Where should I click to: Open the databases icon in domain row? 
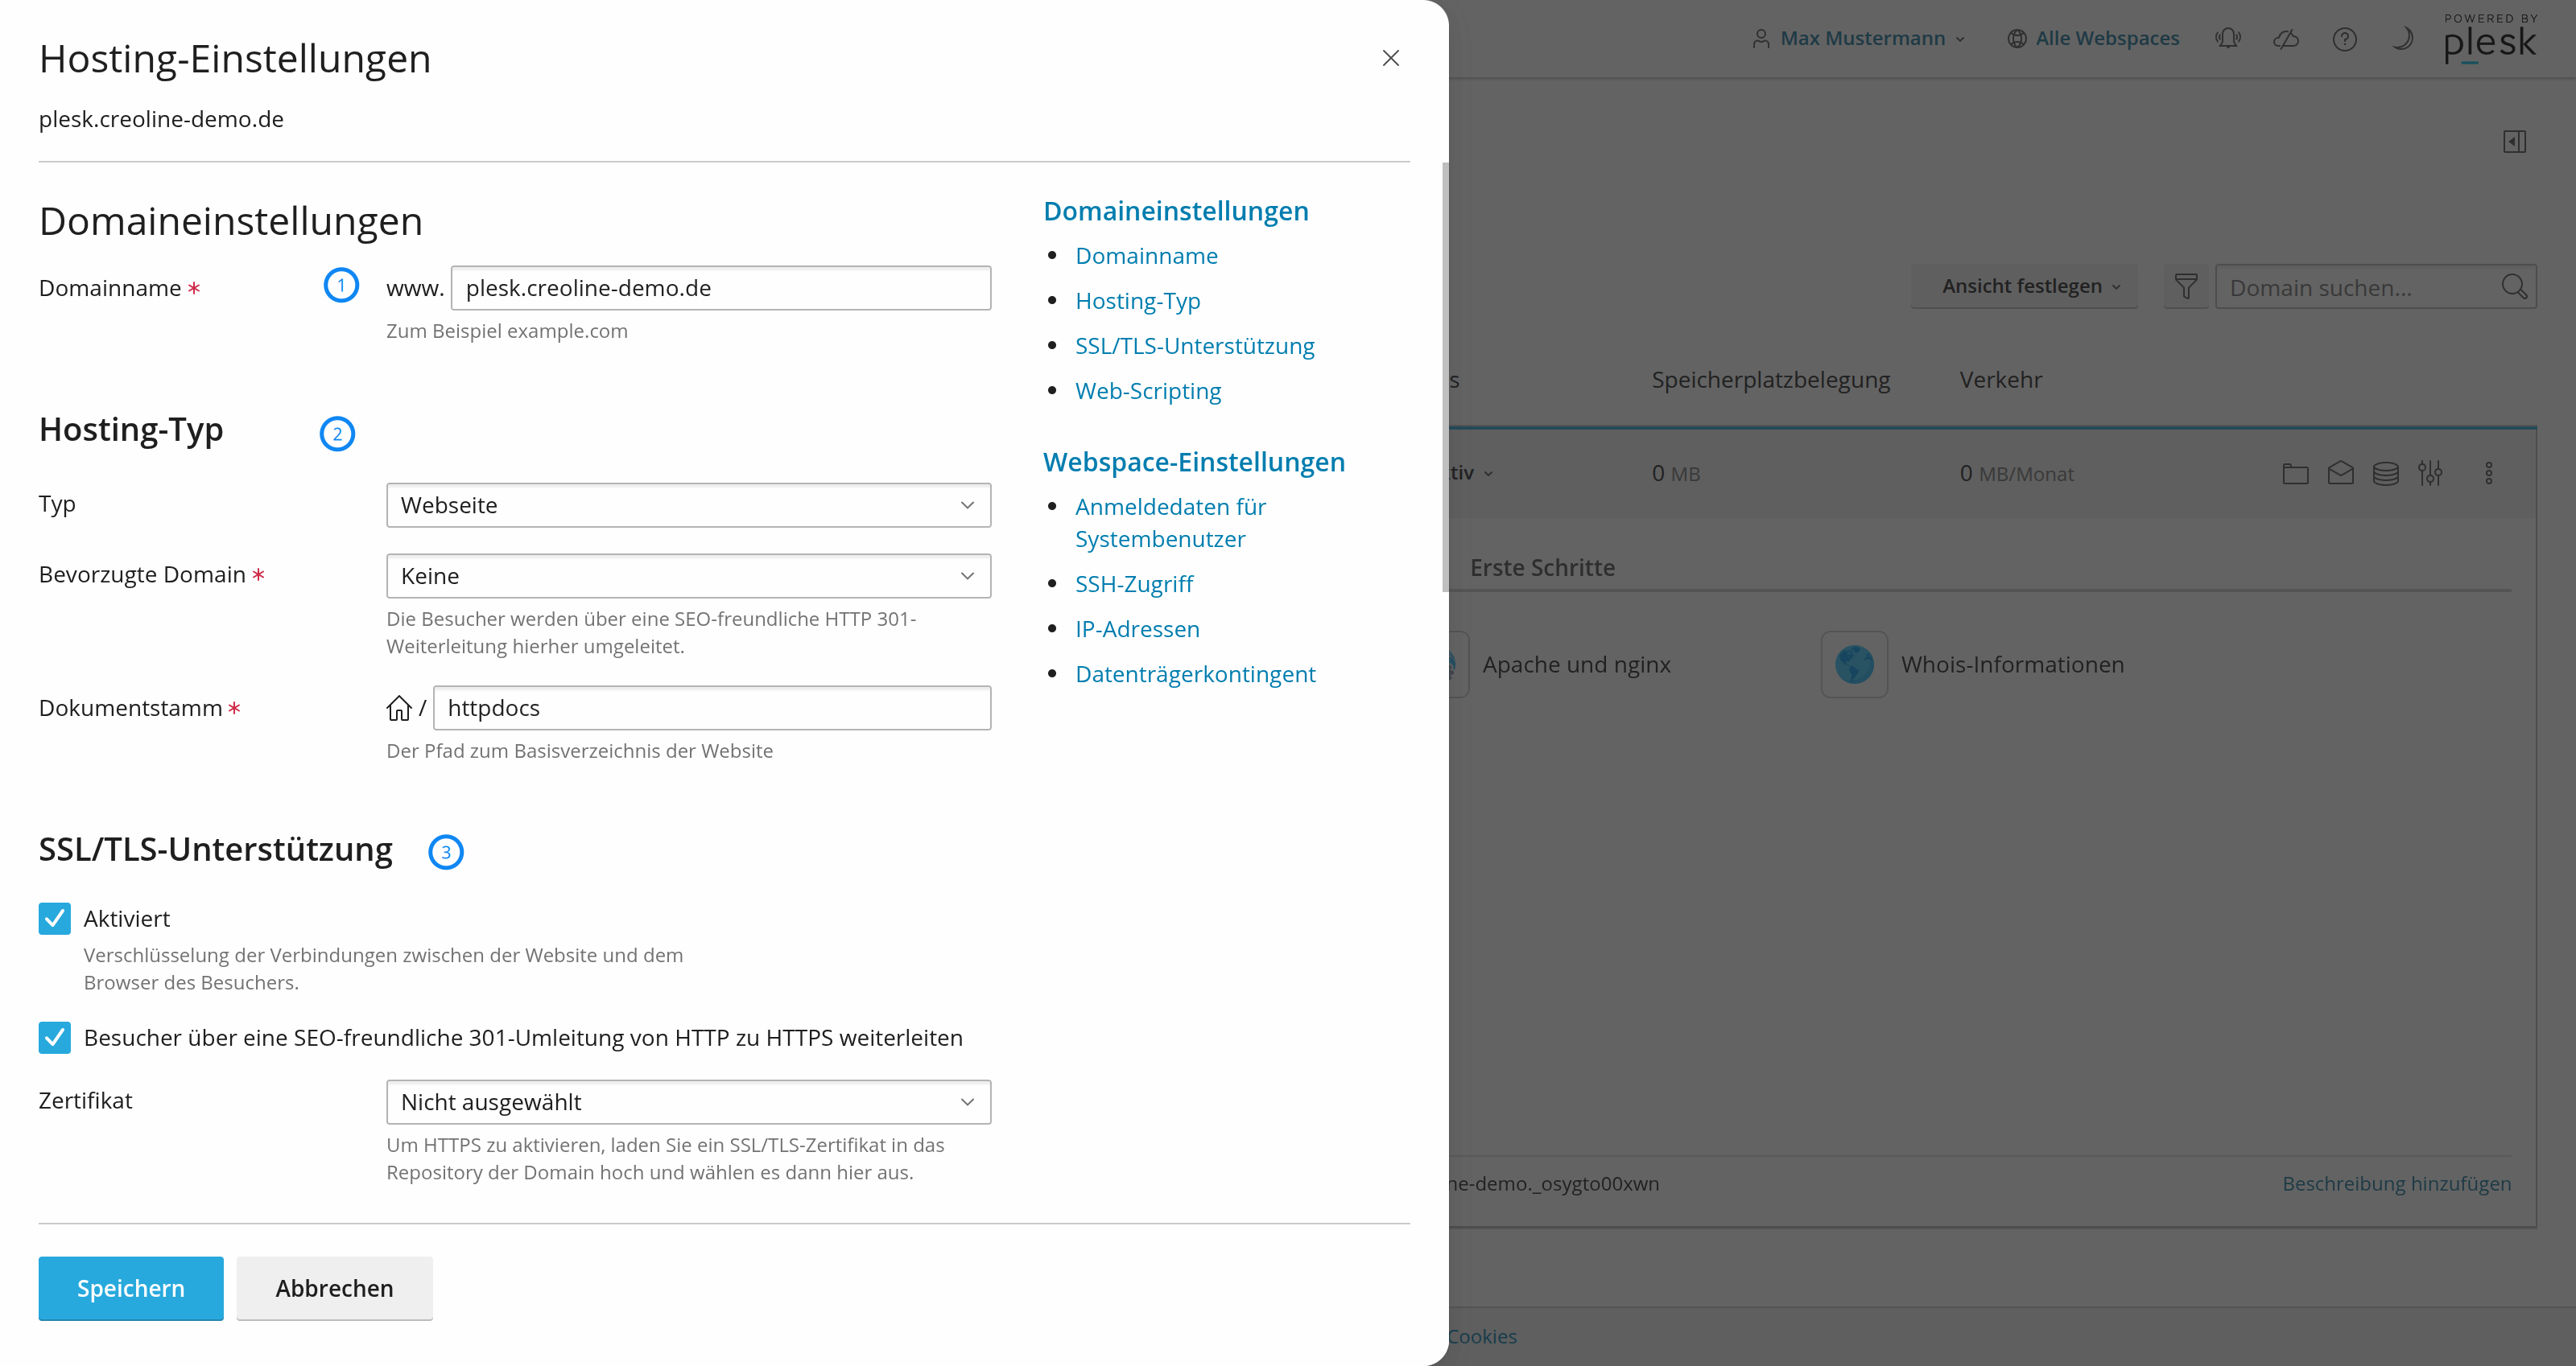[2386, 474]
